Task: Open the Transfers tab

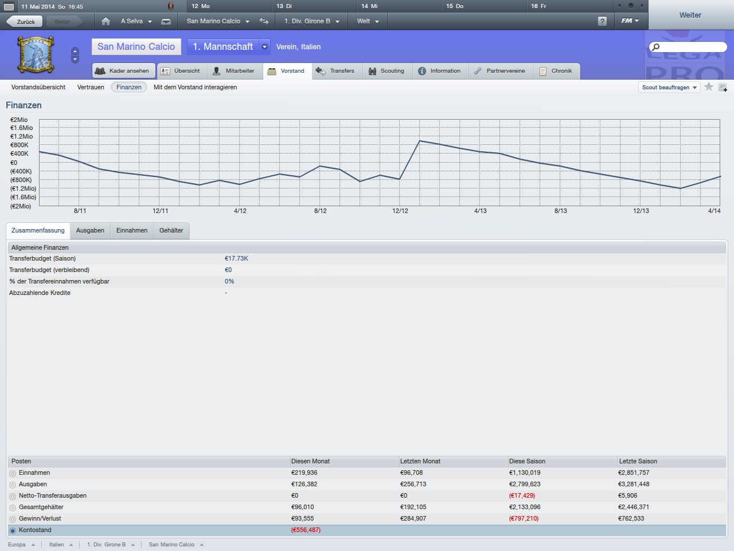Action: 335,71
